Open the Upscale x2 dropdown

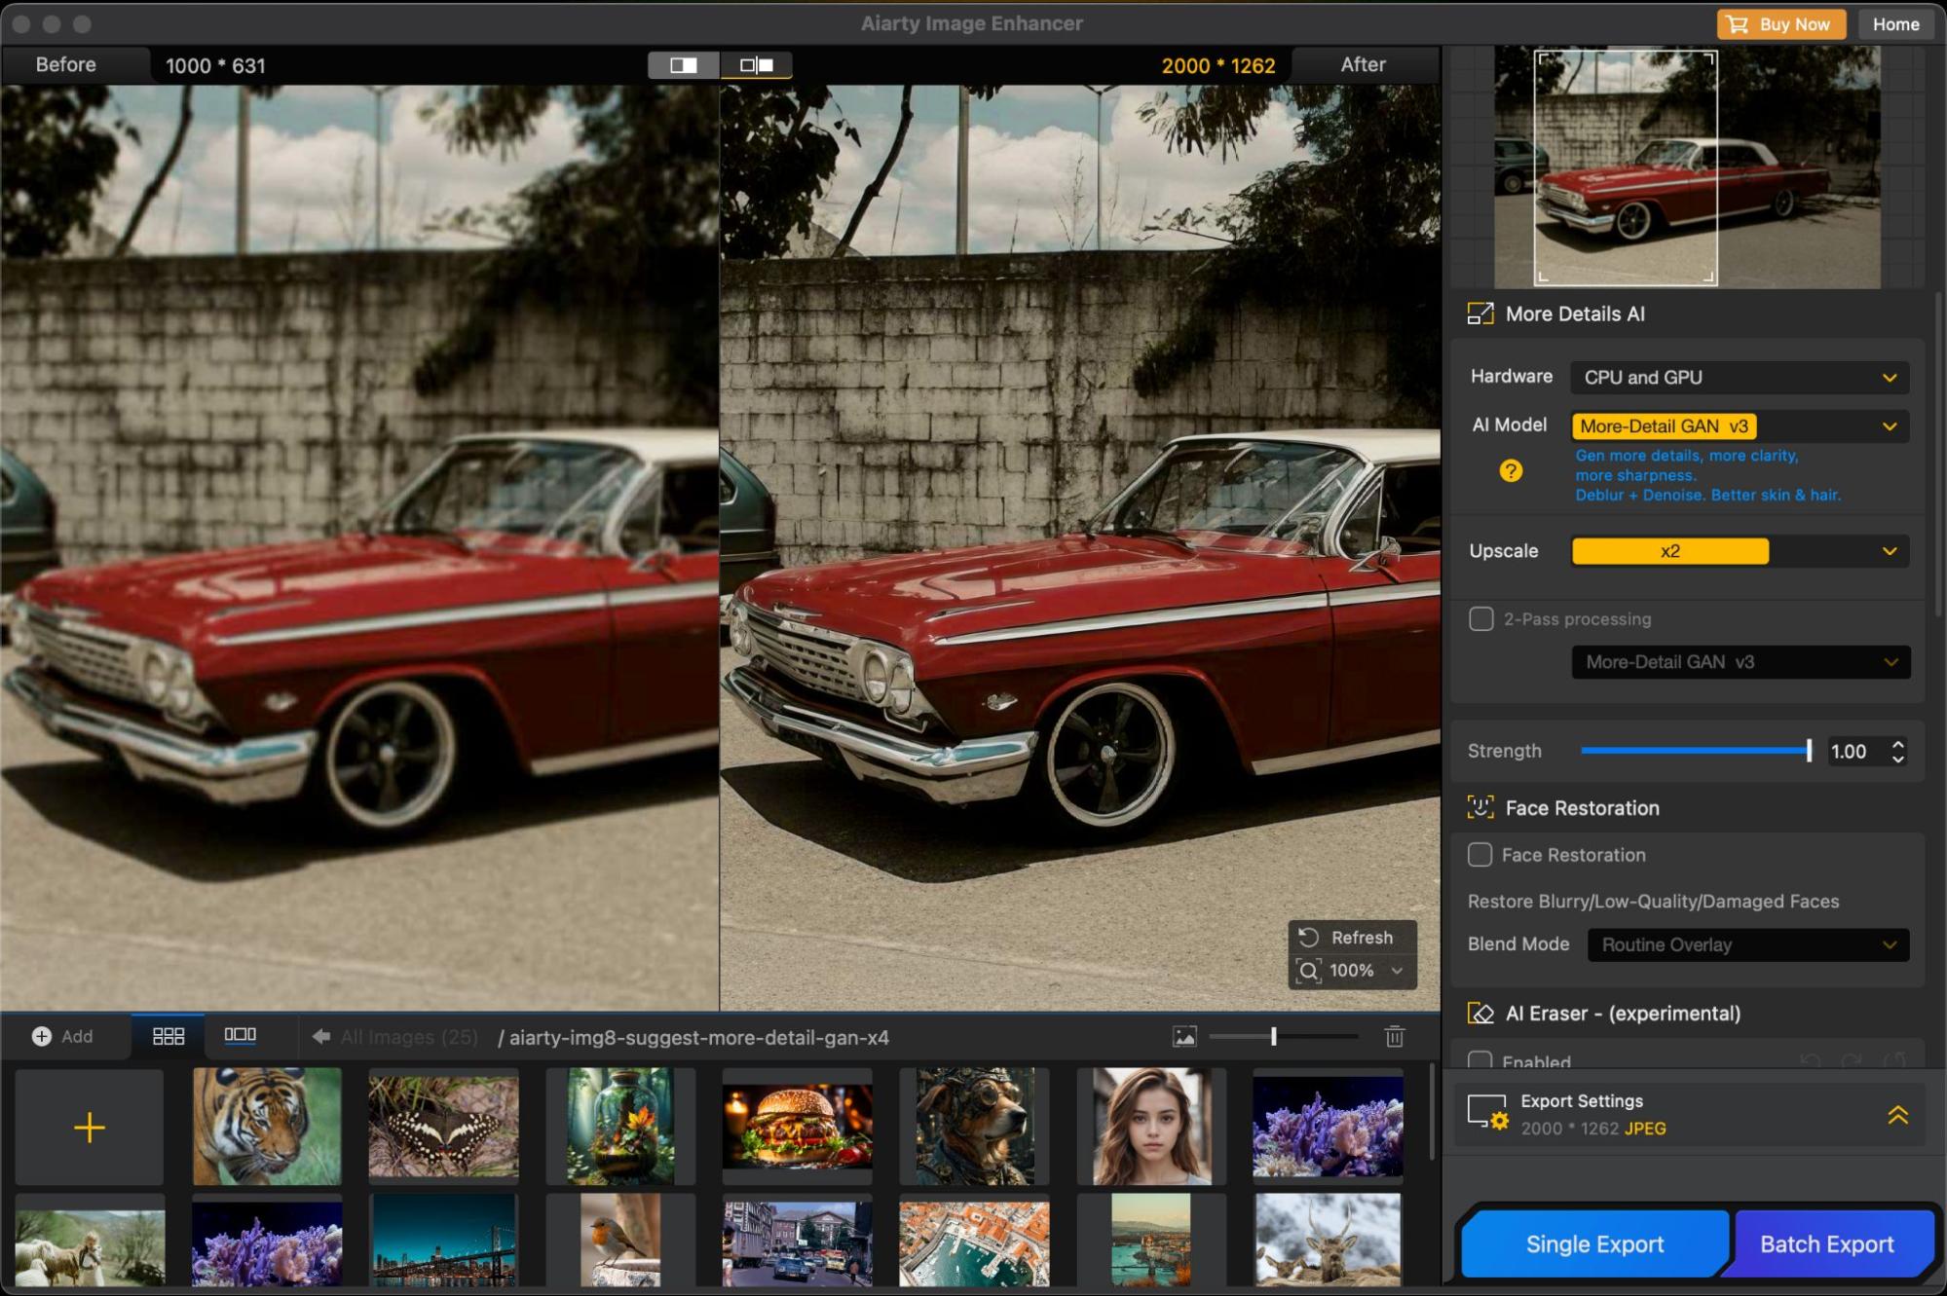coord(1739,551)
